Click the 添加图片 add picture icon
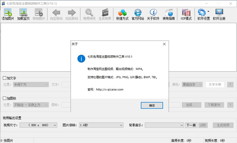The height and width of the screenshot is (143, 237). point(8,14)
